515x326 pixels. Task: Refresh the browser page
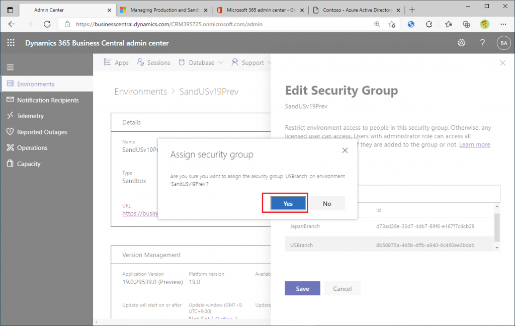pyautogui.click(x=47, y=24)
